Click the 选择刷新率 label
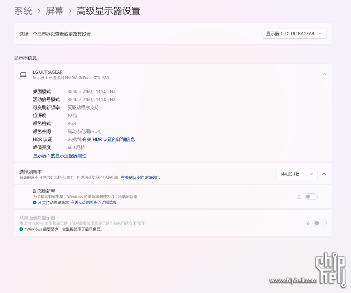Image resolution: width=351 pixels, height=293 pixels. tap(31, 172)
